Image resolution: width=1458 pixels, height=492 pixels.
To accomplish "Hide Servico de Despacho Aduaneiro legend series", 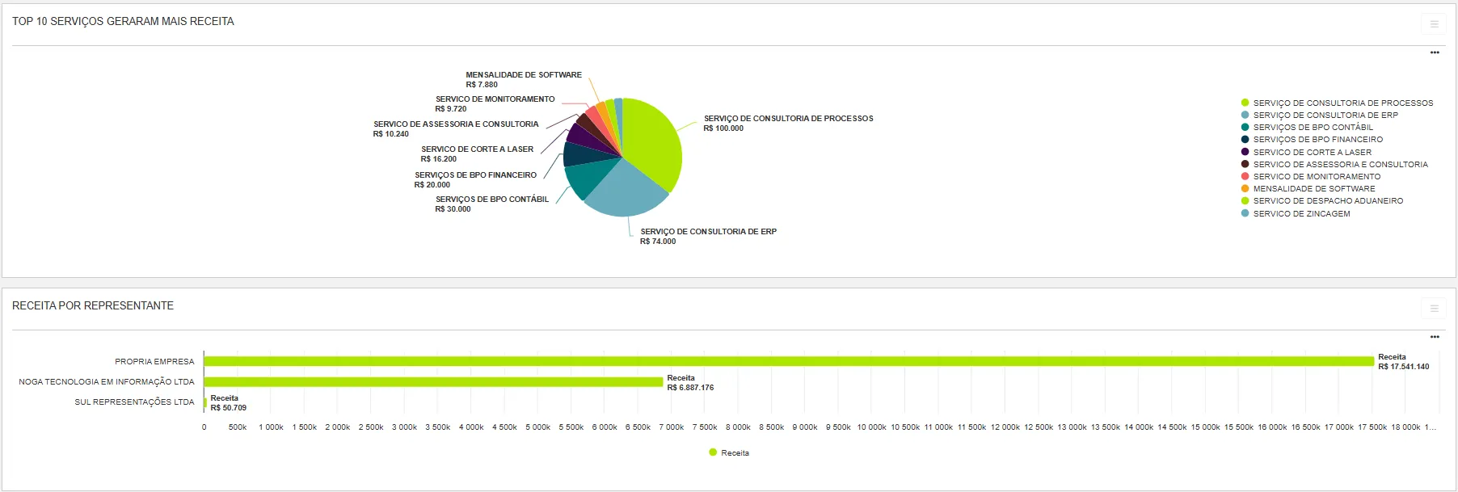I will 1327,200.
